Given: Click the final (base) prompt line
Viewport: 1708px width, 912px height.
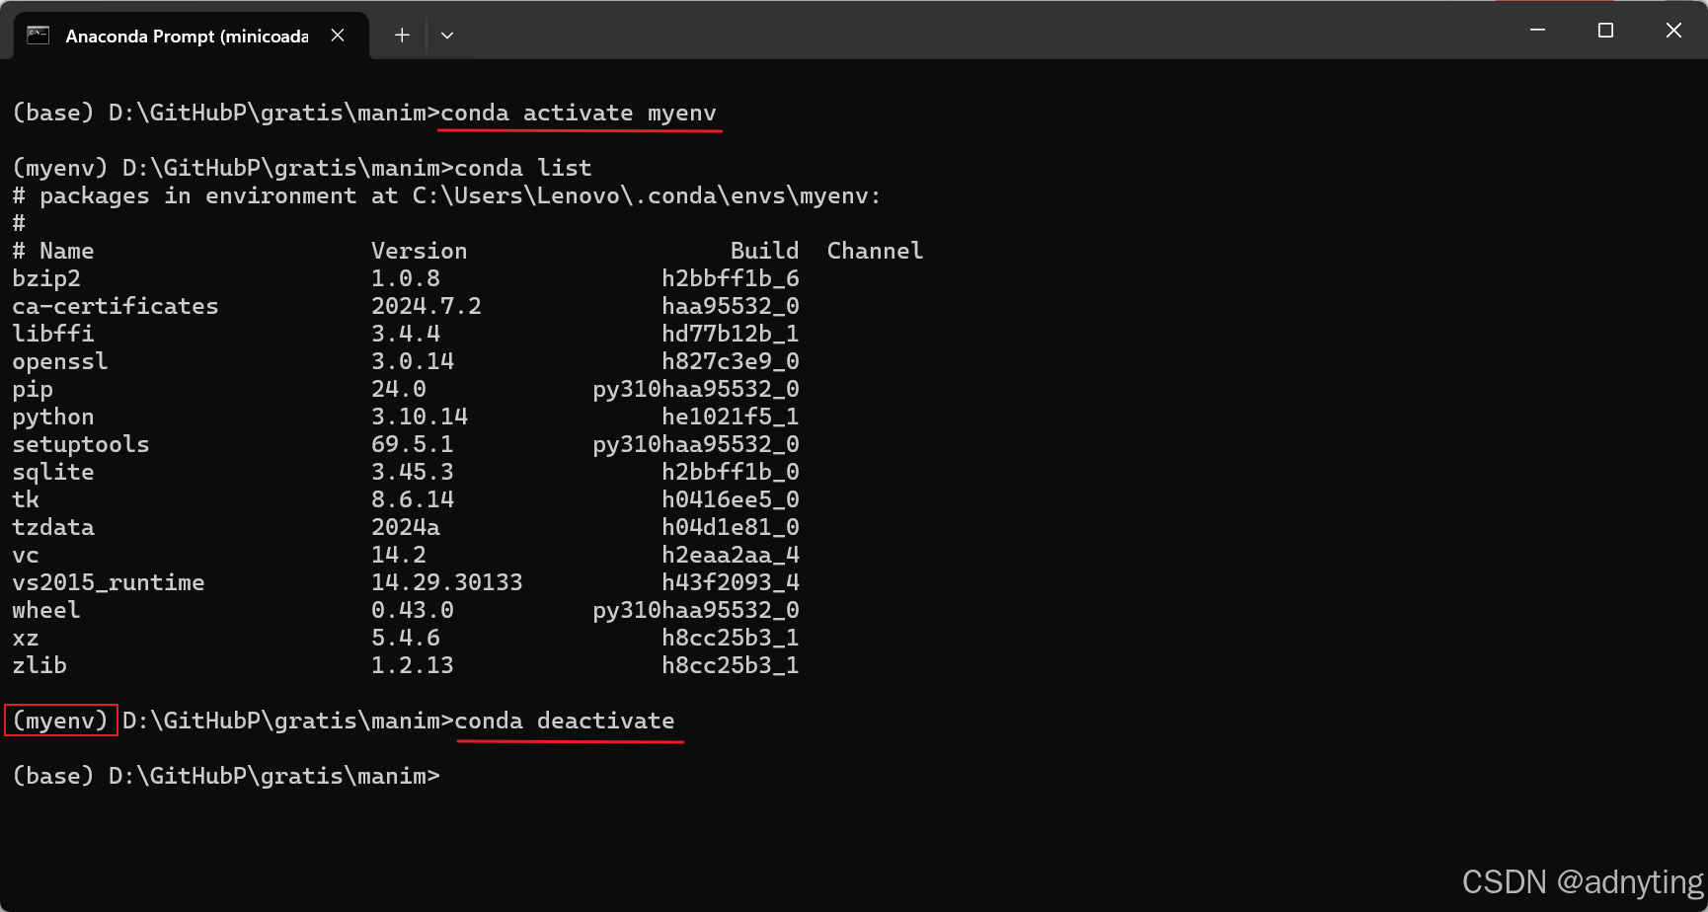Looking at the screenshot, I should coord(226,776).
